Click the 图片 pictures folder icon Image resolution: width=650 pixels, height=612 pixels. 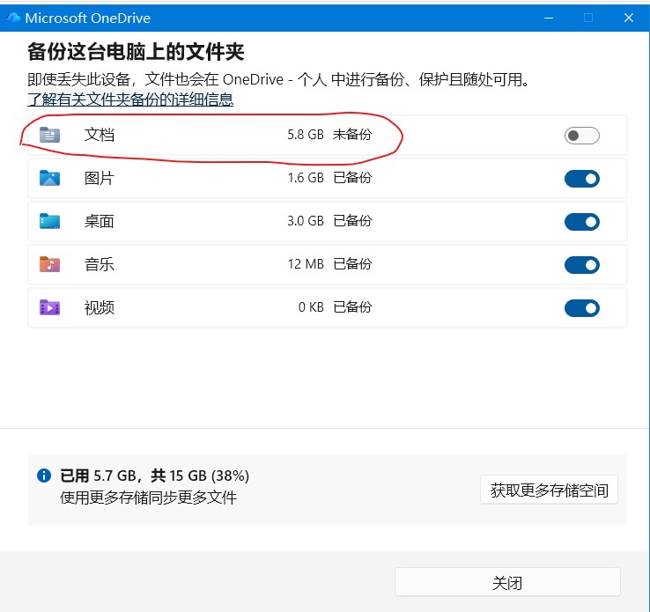pyautogui.click(x=49, y=178)
